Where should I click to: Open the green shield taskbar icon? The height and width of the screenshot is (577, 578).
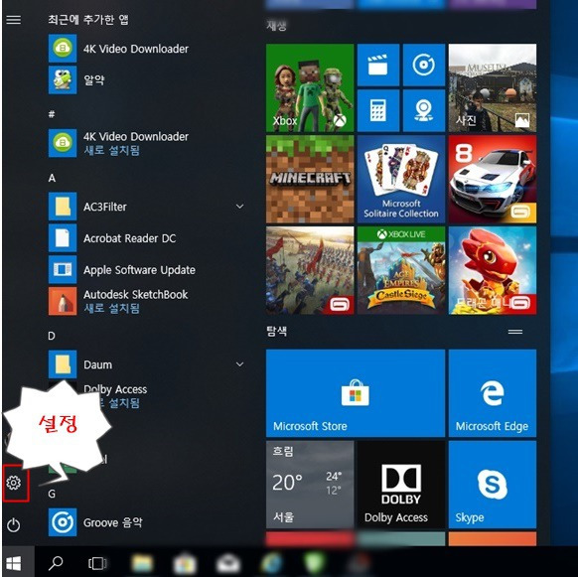click(314, 563)
